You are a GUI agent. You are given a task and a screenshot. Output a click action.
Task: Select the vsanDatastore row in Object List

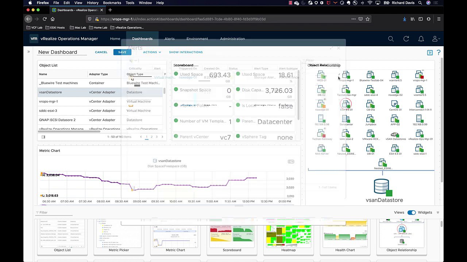tap(101, 92)
